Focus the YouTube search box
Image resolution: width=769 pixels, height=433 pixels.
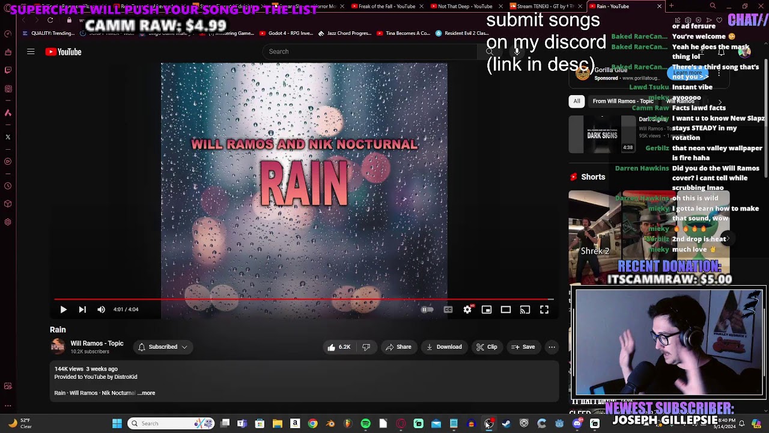[x=371, y=52]
